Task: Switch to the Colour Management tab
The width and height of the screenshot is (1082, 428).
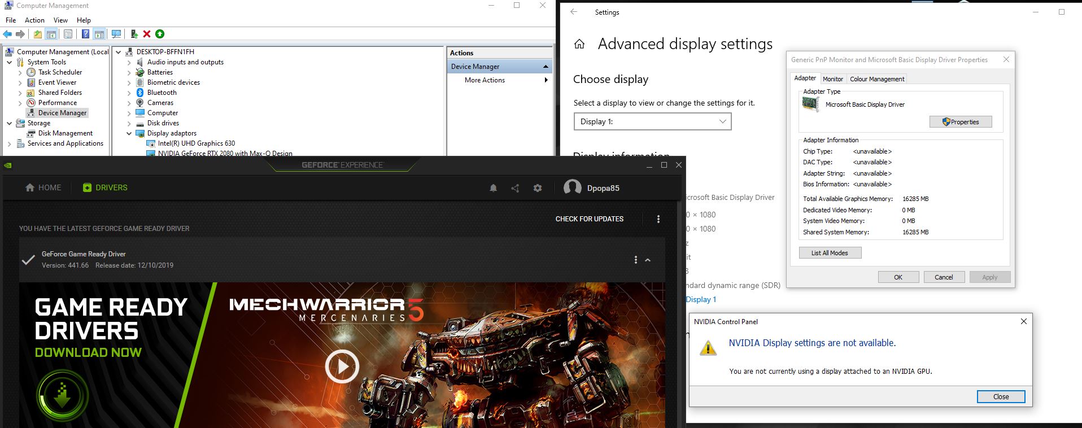Action: coord(877,79)
